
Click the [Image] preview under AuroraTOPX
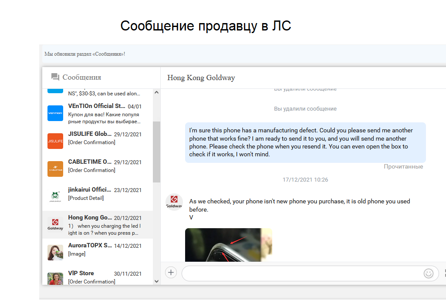coord(77,254)
